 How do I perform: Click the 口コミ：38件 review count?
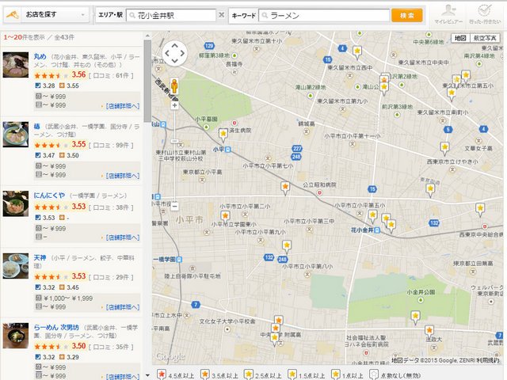coord(111,207)
